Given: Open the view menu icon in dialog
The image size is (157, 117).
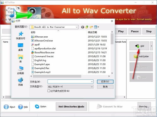Looking at the screenshot, I should pos(97,27).
